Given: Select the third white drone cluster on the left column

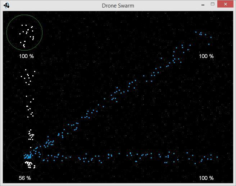Looking at the screenshot, I should pyautogui.click(x=30, y=106).
